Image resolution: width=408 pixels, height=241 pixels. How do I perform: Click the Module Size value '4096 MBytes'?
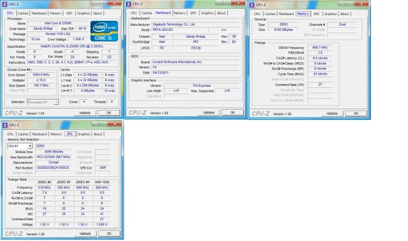point(53,152)
